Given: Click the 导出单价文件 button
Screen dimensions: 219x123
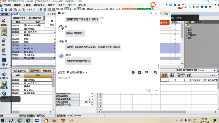Looking at the screenshot, I should pos(35,18).
